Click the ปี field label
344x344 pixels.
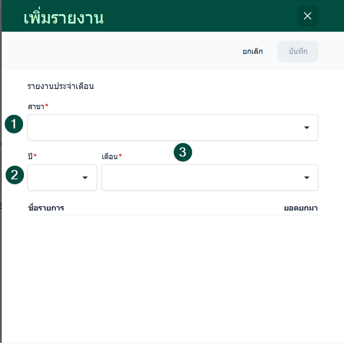pos(30,156)
